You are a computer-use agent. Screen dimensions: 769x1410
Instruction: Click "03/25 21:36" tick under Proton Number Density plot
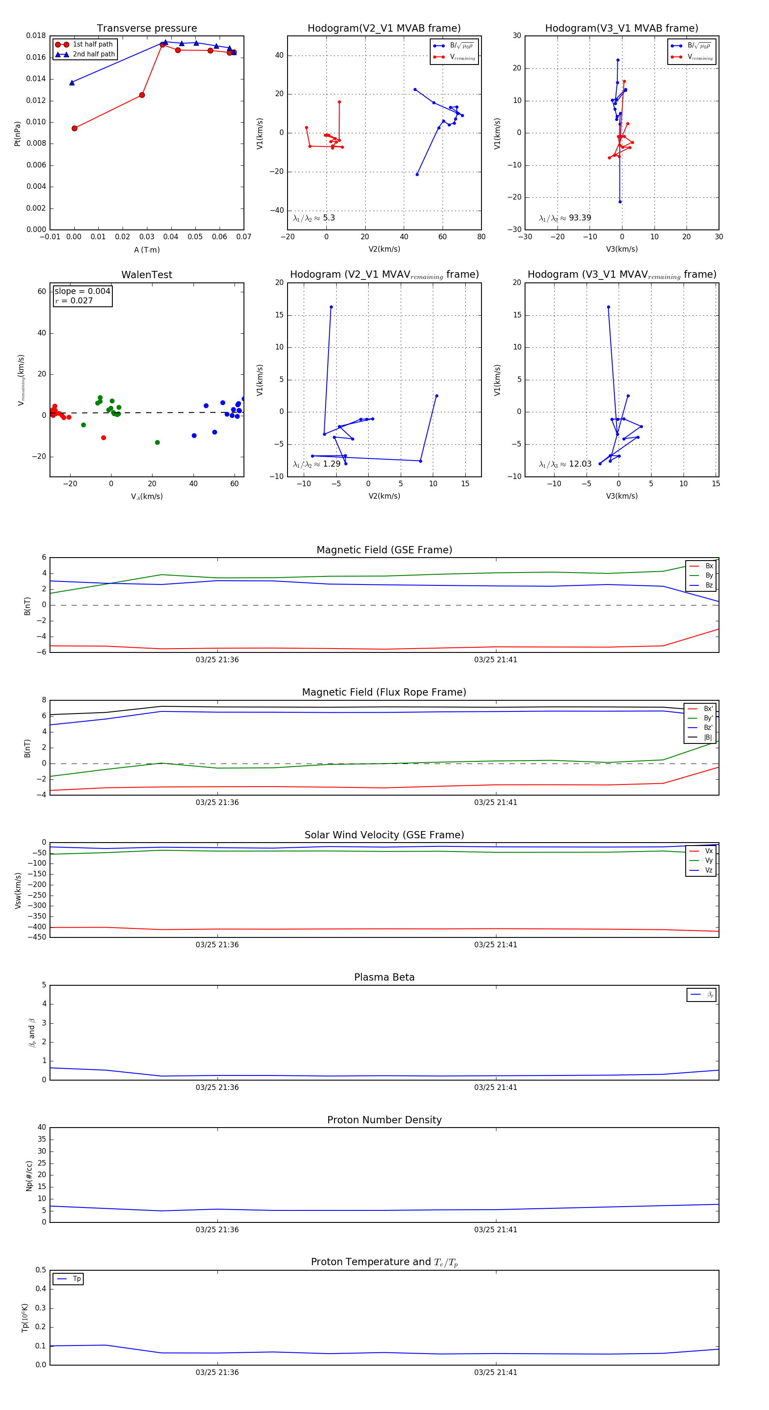pos(217,1230)
